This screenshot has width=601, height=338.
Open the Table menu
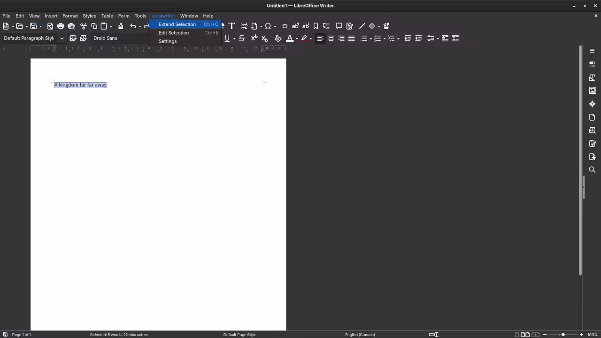(x=107, y=15)
